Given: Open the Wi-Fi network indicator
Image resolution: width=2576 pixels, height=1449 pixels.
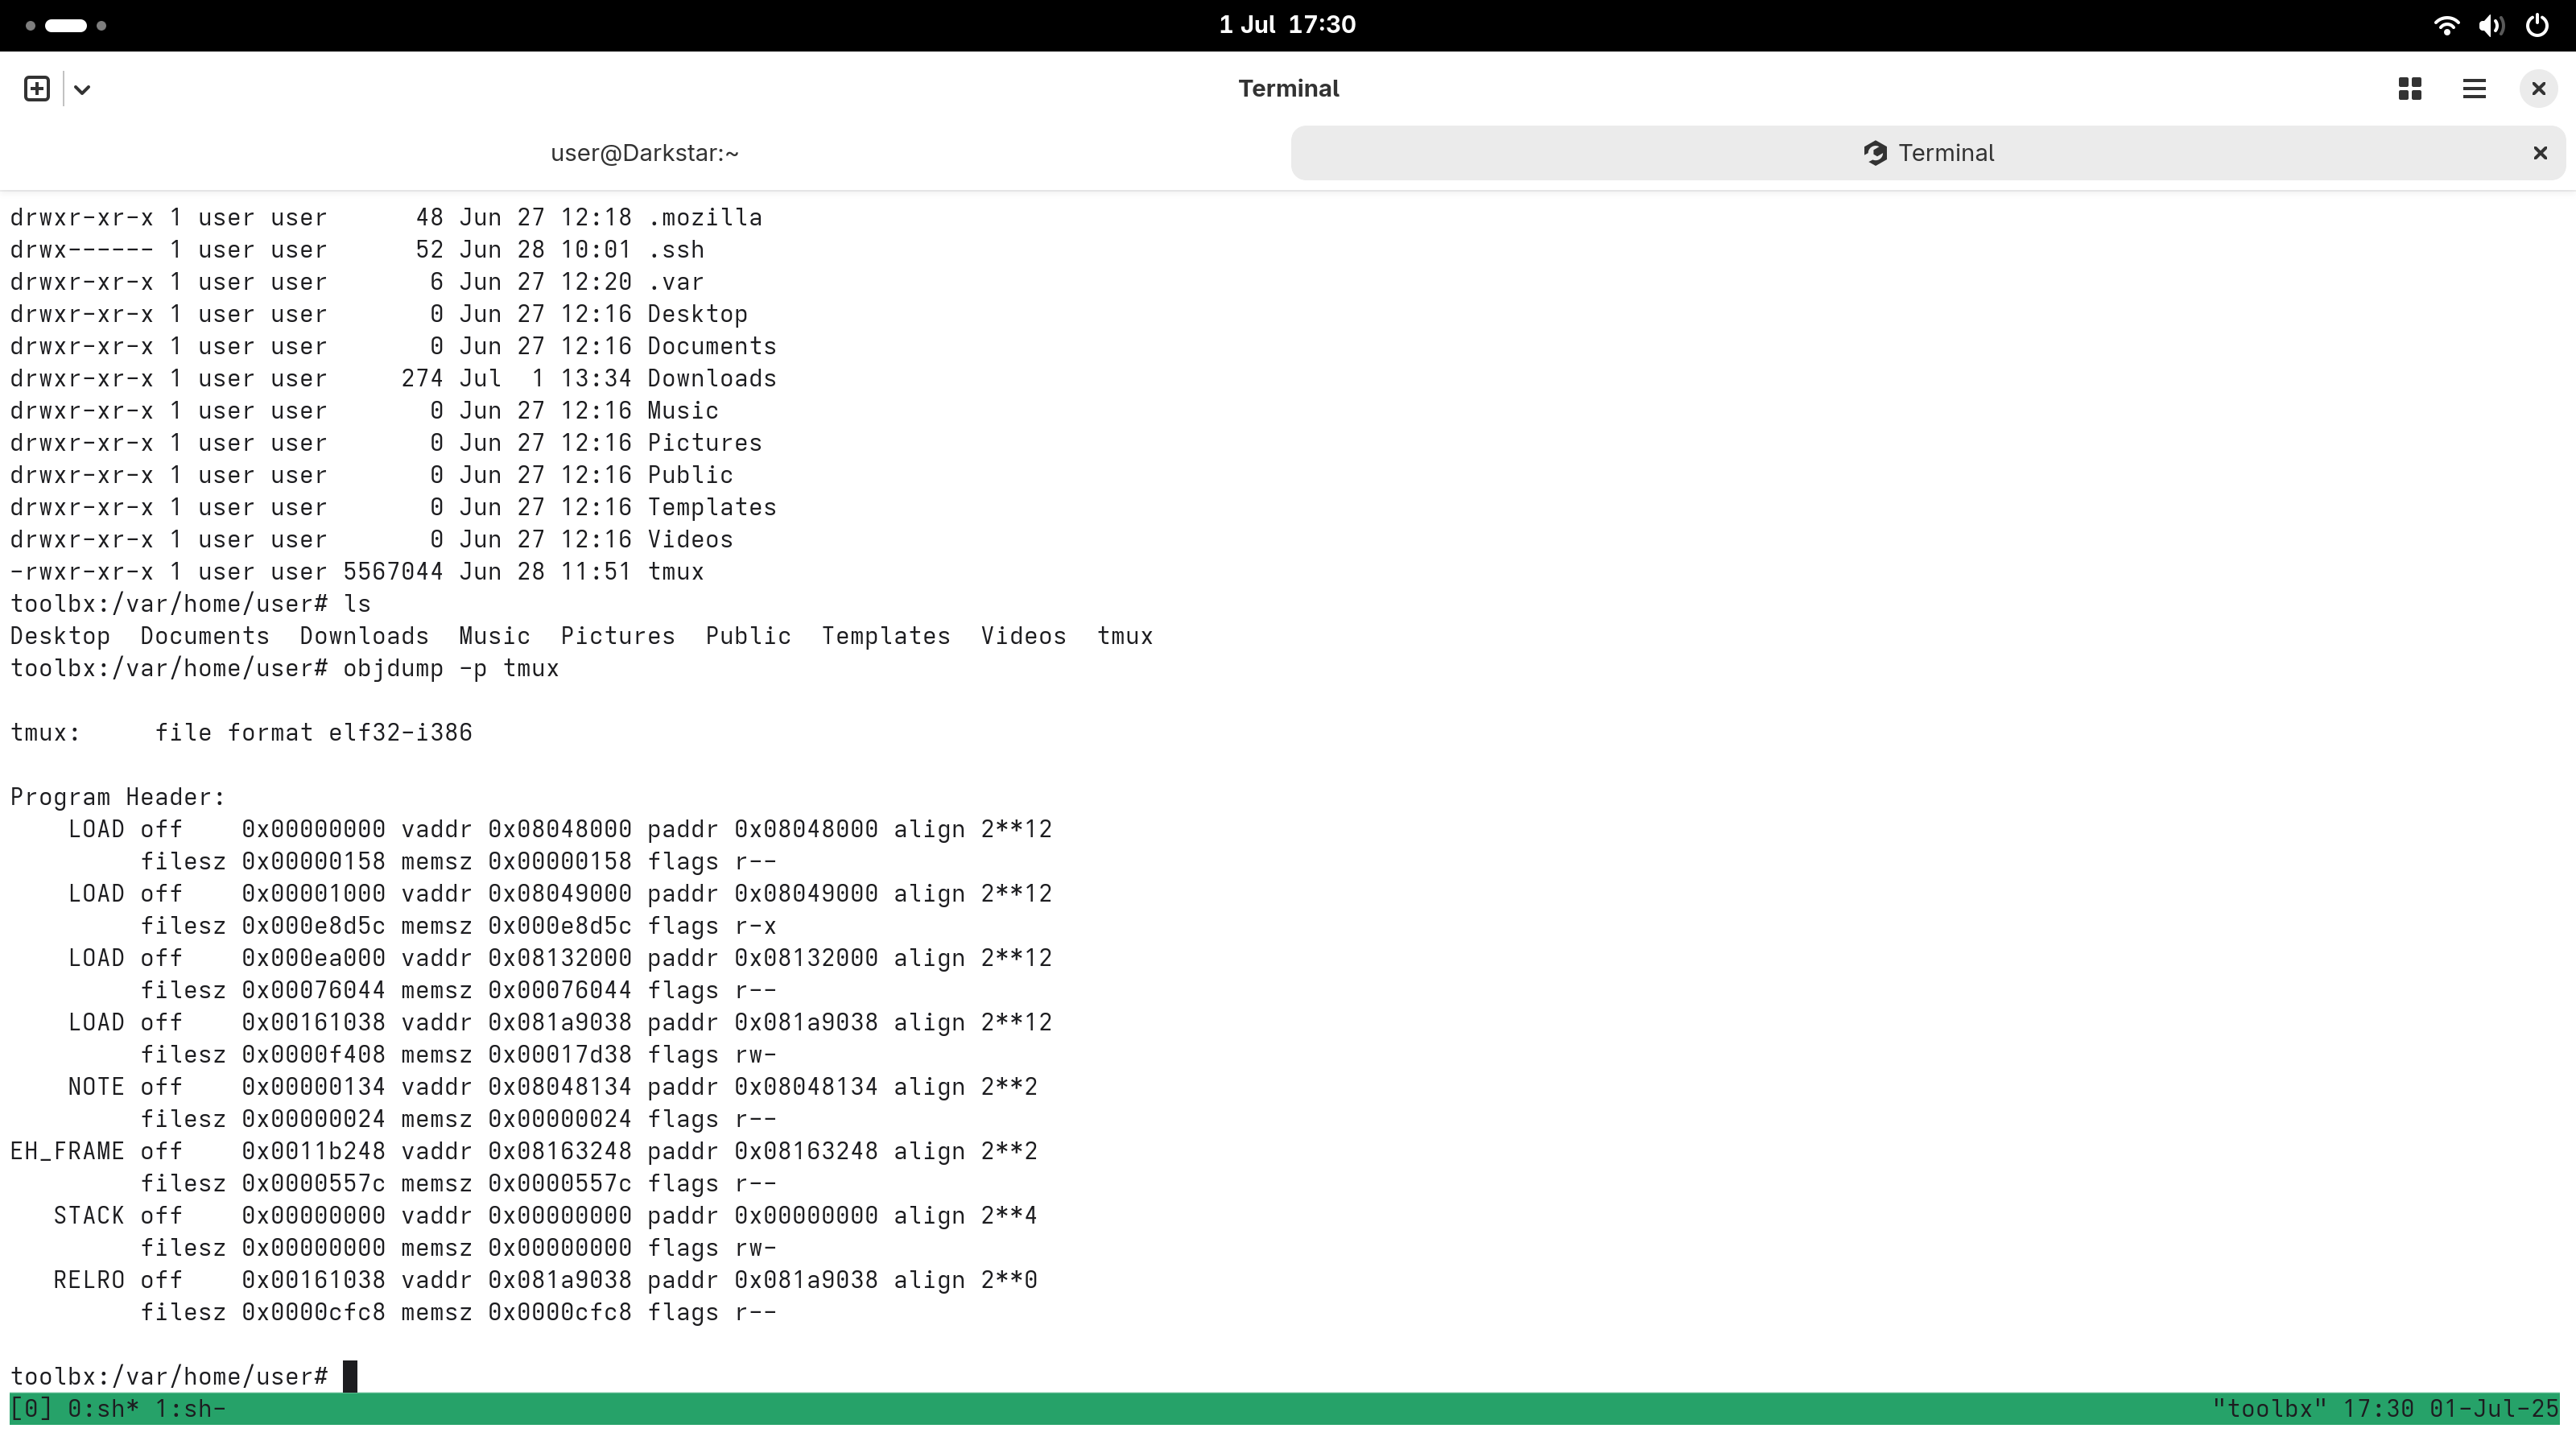Looking at the screenshot, I should point(2446,25).
